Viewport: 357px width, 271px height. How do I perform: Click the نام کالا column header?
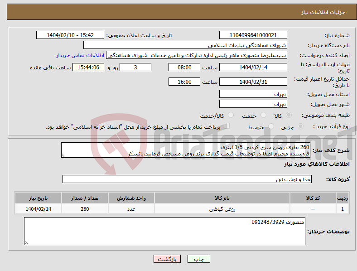(x=222, y=198)
